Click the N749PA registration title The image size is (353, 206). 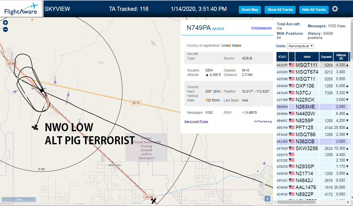(x=199, y=28)
